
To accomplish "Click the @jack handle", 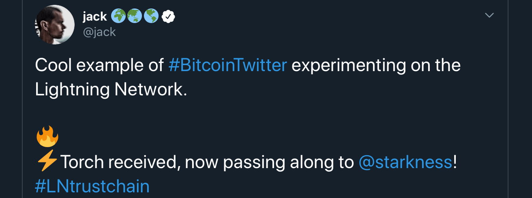I will (x=99, y=32).
